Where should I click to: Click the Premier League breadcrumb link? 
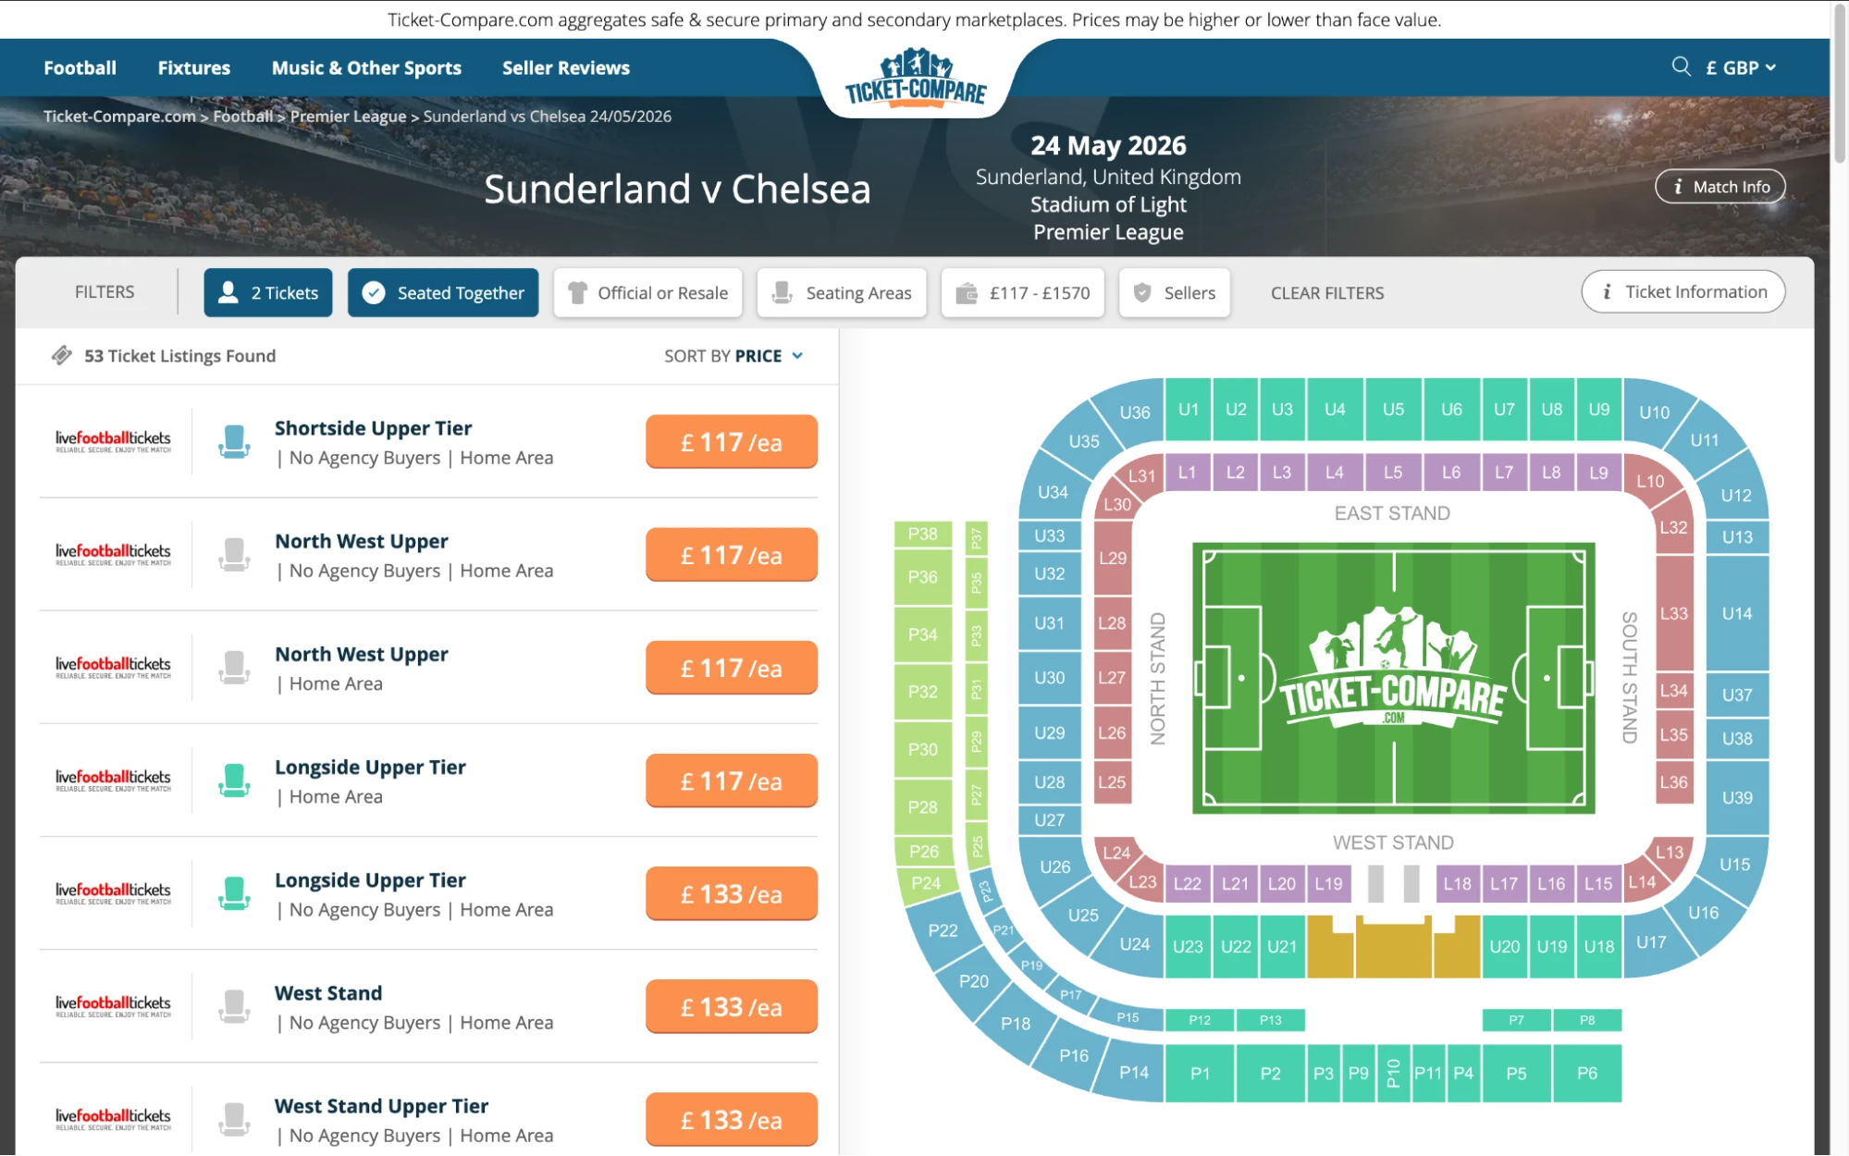click(x=347, y=116)
